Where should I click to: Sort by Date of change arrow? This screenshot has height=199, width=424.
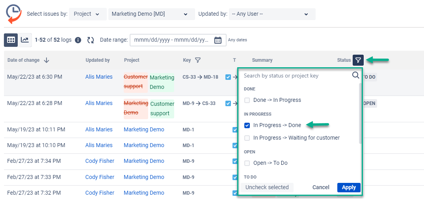pyautogui.click(x=46, y=60)
